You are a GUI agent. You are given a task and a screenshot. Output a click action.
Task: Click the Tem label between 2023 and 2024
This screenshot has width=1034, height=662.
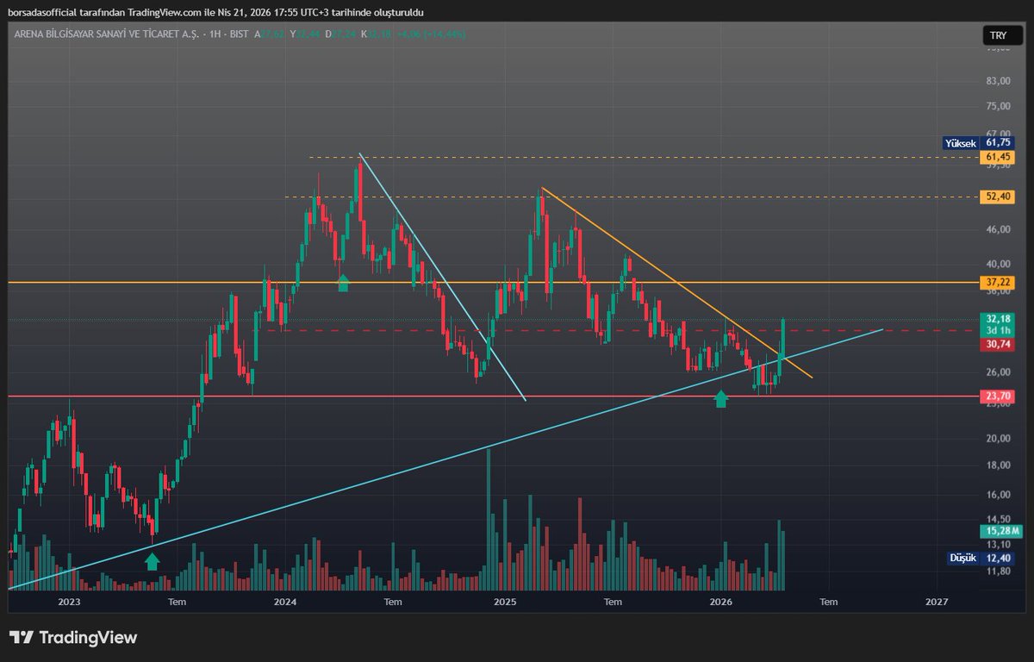178,601
